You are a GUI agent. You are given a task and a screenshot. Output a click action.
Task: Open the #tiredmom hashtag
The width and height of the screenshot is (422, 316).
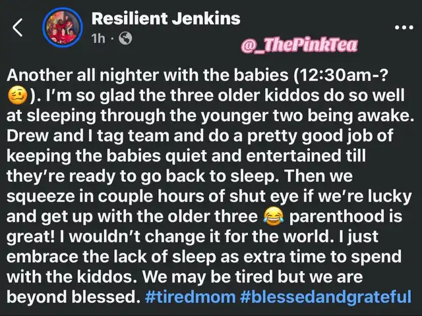(190, 297)
